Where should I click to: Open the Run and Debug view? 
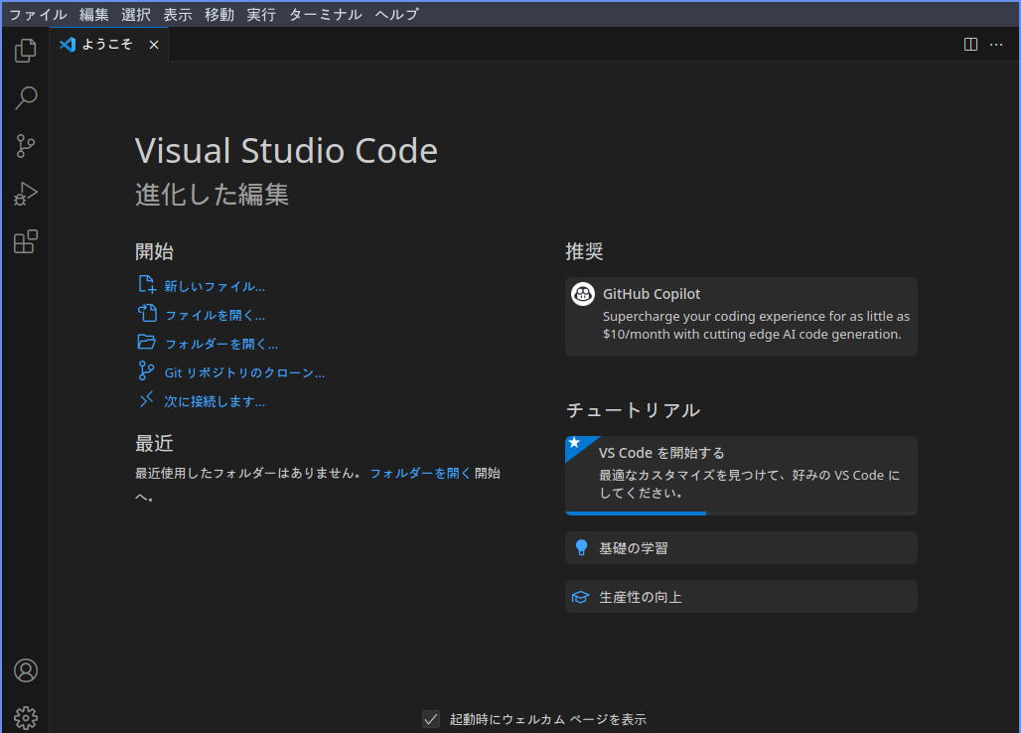click(x=26, y=194)
